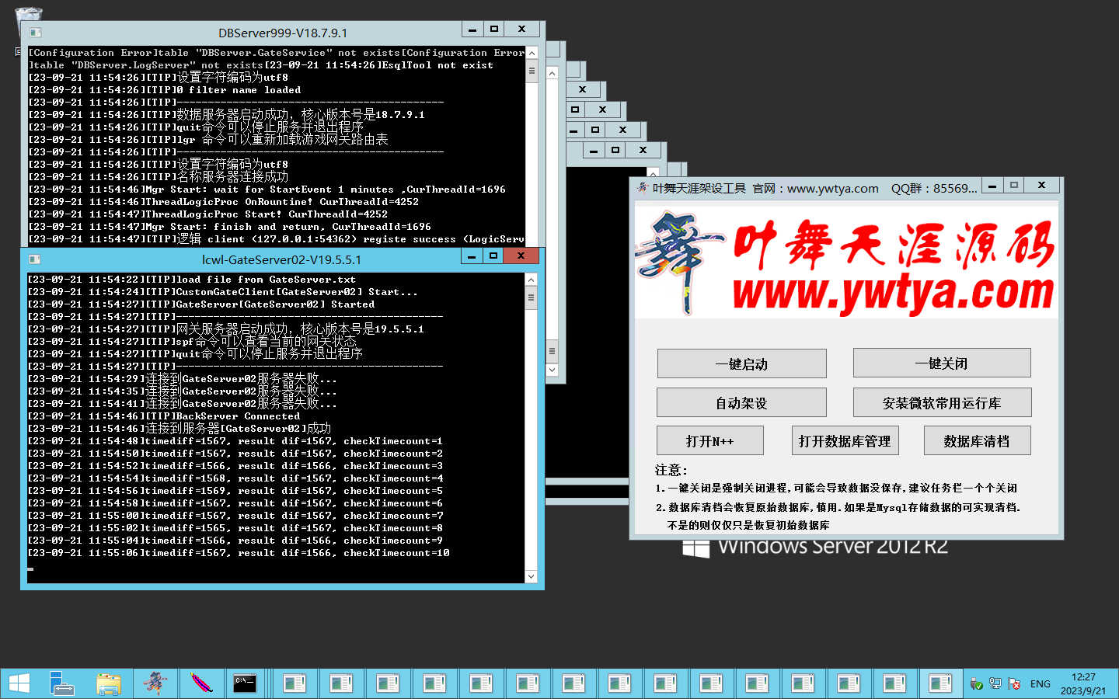Click the 'checkTimecount=10' console line
The height and width of the screenshot is (699, 1119).
pos(239,553)
